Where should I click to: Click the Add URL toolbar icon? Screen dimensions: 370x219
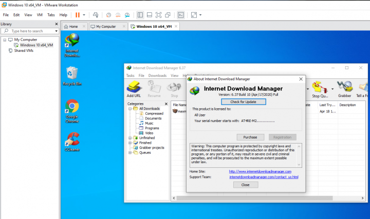coord(134,89)
